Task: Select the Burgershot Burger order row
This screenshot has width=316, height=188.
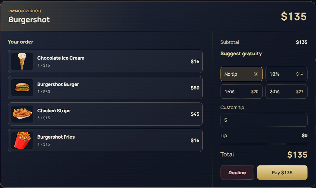Action: [105, 87]
